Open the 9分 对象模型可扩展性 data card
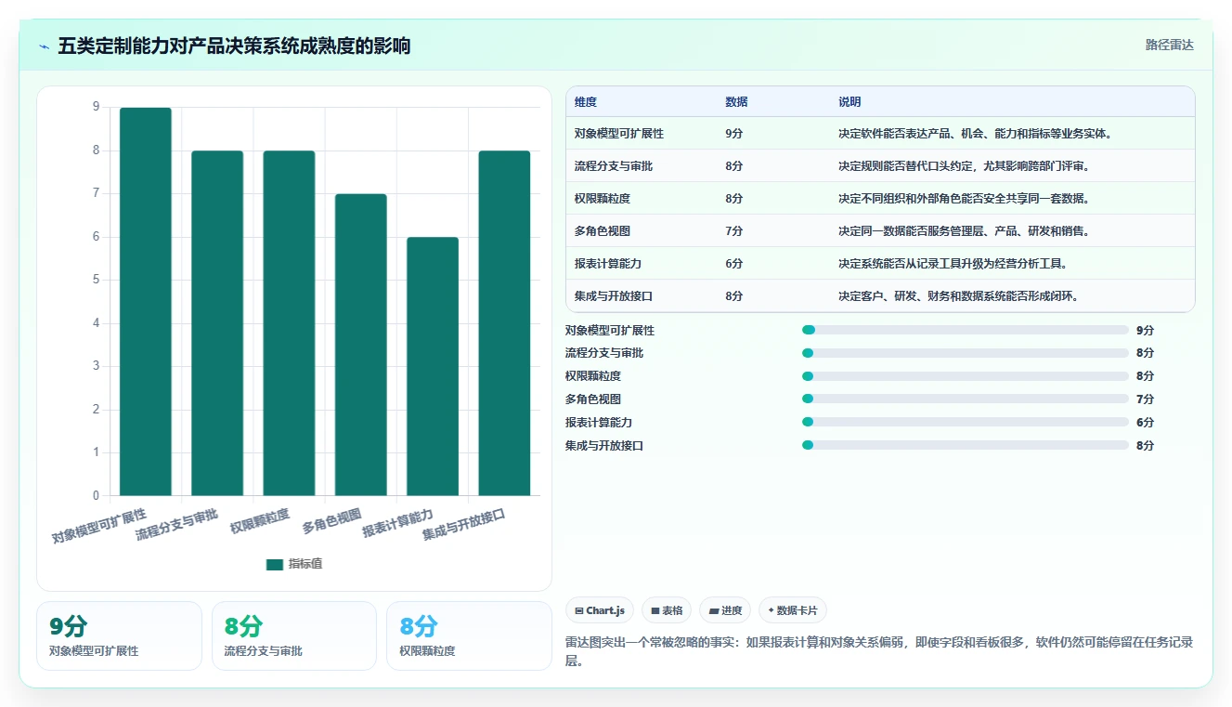 [119, 635]
